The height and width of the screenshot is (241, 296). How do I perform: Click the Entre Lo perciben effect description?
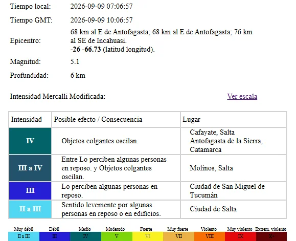click(x=114, y=168)
